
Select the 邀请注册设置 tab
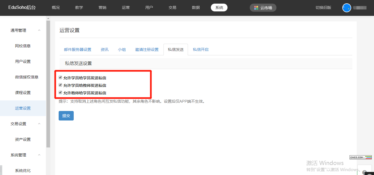coord(147,50)
